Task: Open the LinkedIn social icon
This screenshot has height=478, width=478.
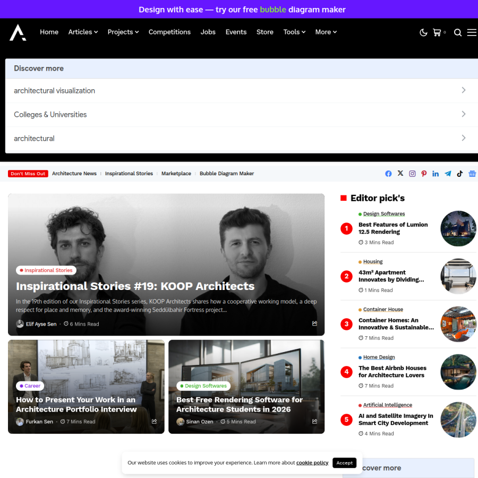Action: (x=436, y=174)
